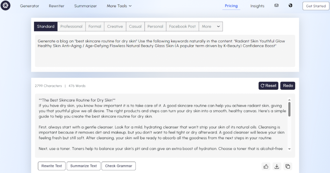
Task: Go to the Pricing page
Action: 231,6
